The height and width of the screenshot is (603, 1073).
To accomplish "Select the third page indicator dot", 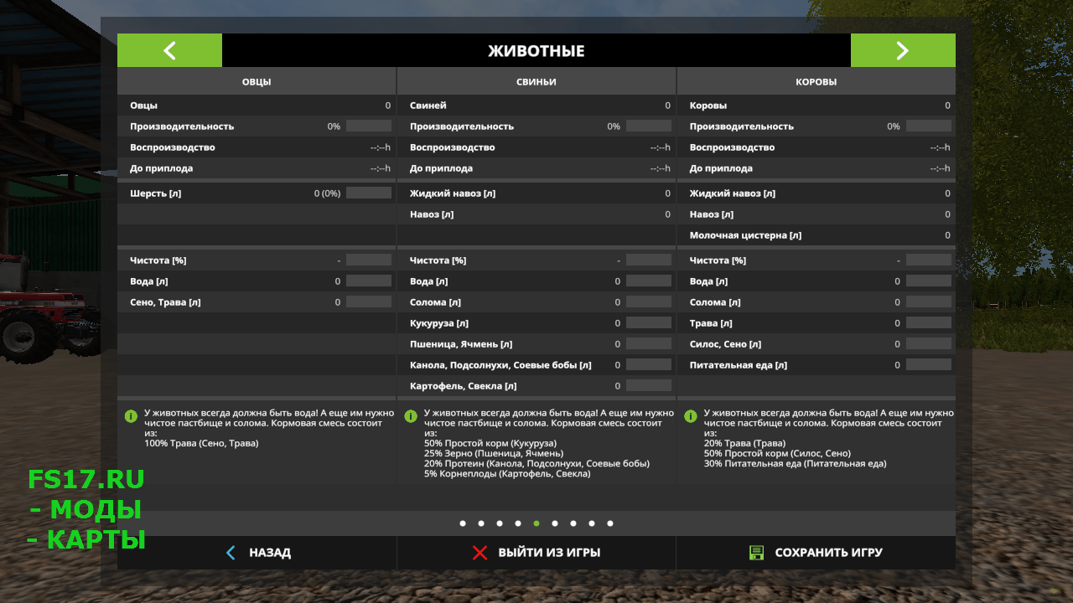I will point(500,523).
